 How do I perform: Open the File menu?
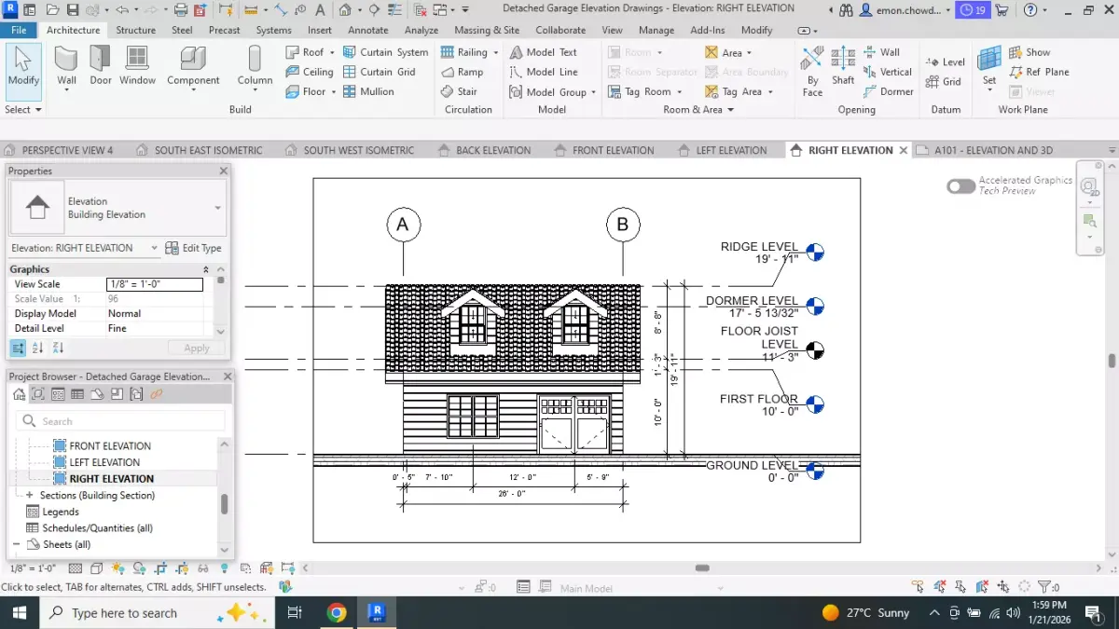coord(19,30)
